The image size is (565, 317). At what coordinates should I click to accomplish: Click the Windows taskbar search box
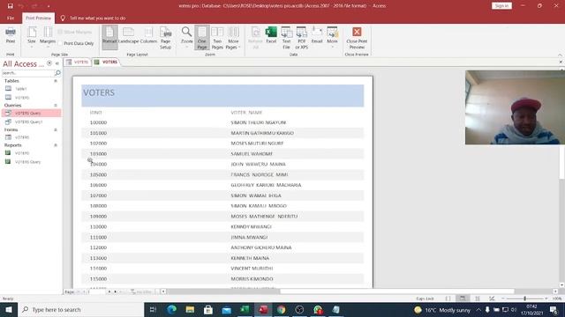(x=80, y=309)
